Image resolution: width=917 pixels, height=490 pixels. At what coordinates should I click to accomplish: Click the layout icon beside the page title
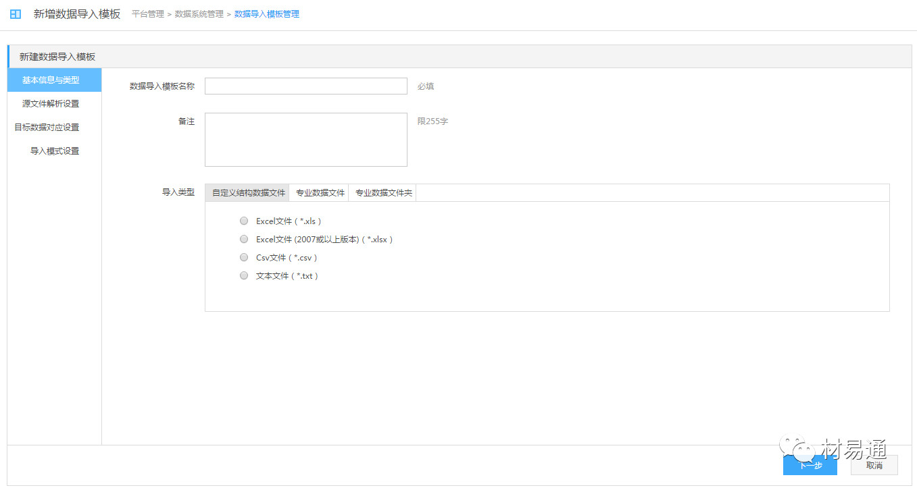[16, 14]
